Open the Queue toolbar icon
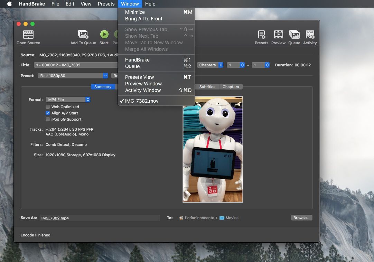374x262 pixels. 294,34
